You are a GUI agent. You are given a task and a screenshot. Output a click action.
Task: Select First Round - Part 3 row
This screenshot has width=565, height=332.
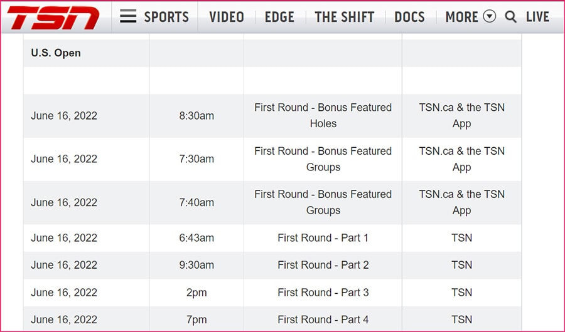point(323,293)
